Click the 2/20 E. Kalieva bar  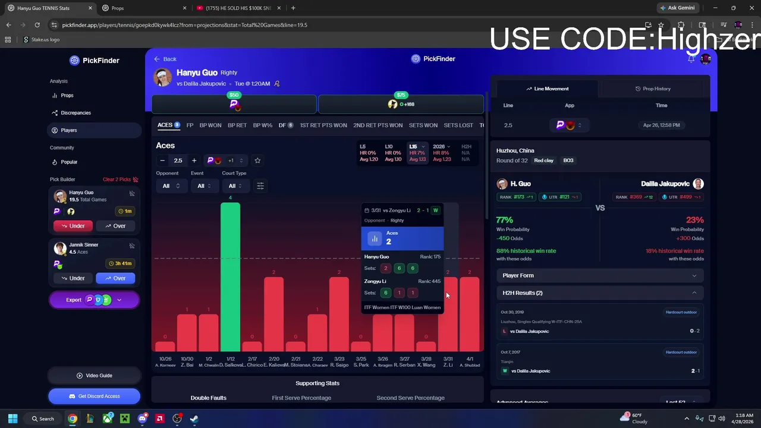pyautogui.click(x=273, y=314)
